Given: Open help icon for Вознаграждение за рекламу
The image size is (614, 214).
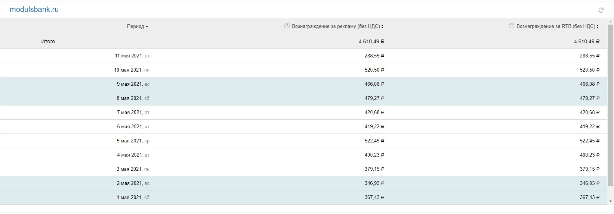Looking at the screenshot, I should pyautogui.click(x=287, y=26).
